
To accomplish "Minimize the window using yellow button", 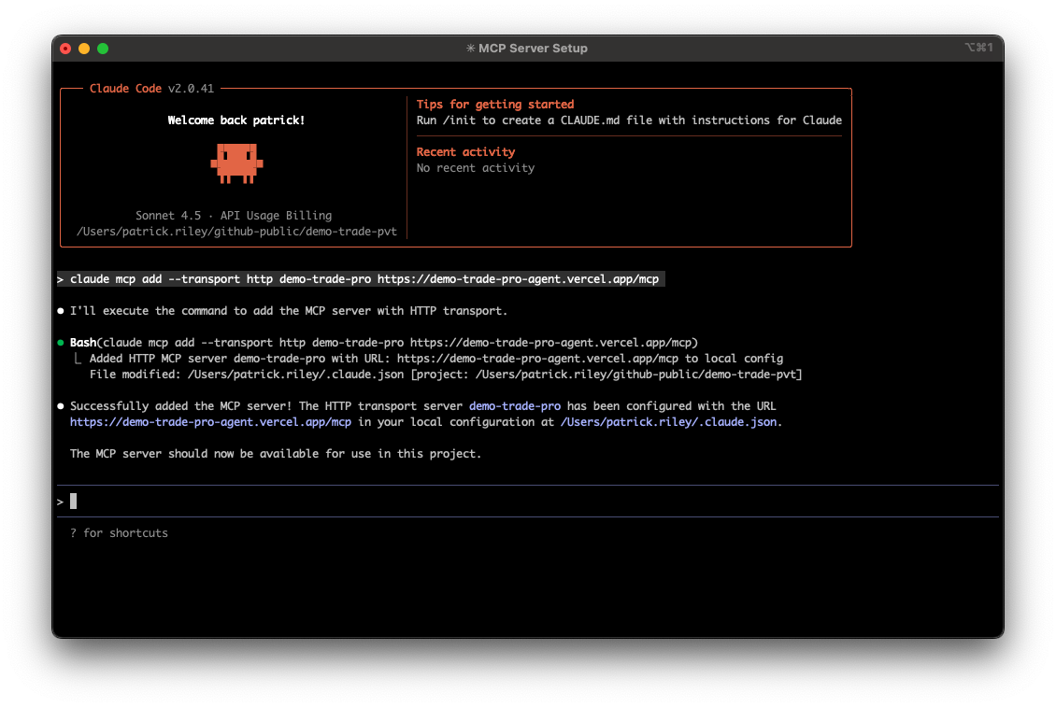I will tap(84, 49).
